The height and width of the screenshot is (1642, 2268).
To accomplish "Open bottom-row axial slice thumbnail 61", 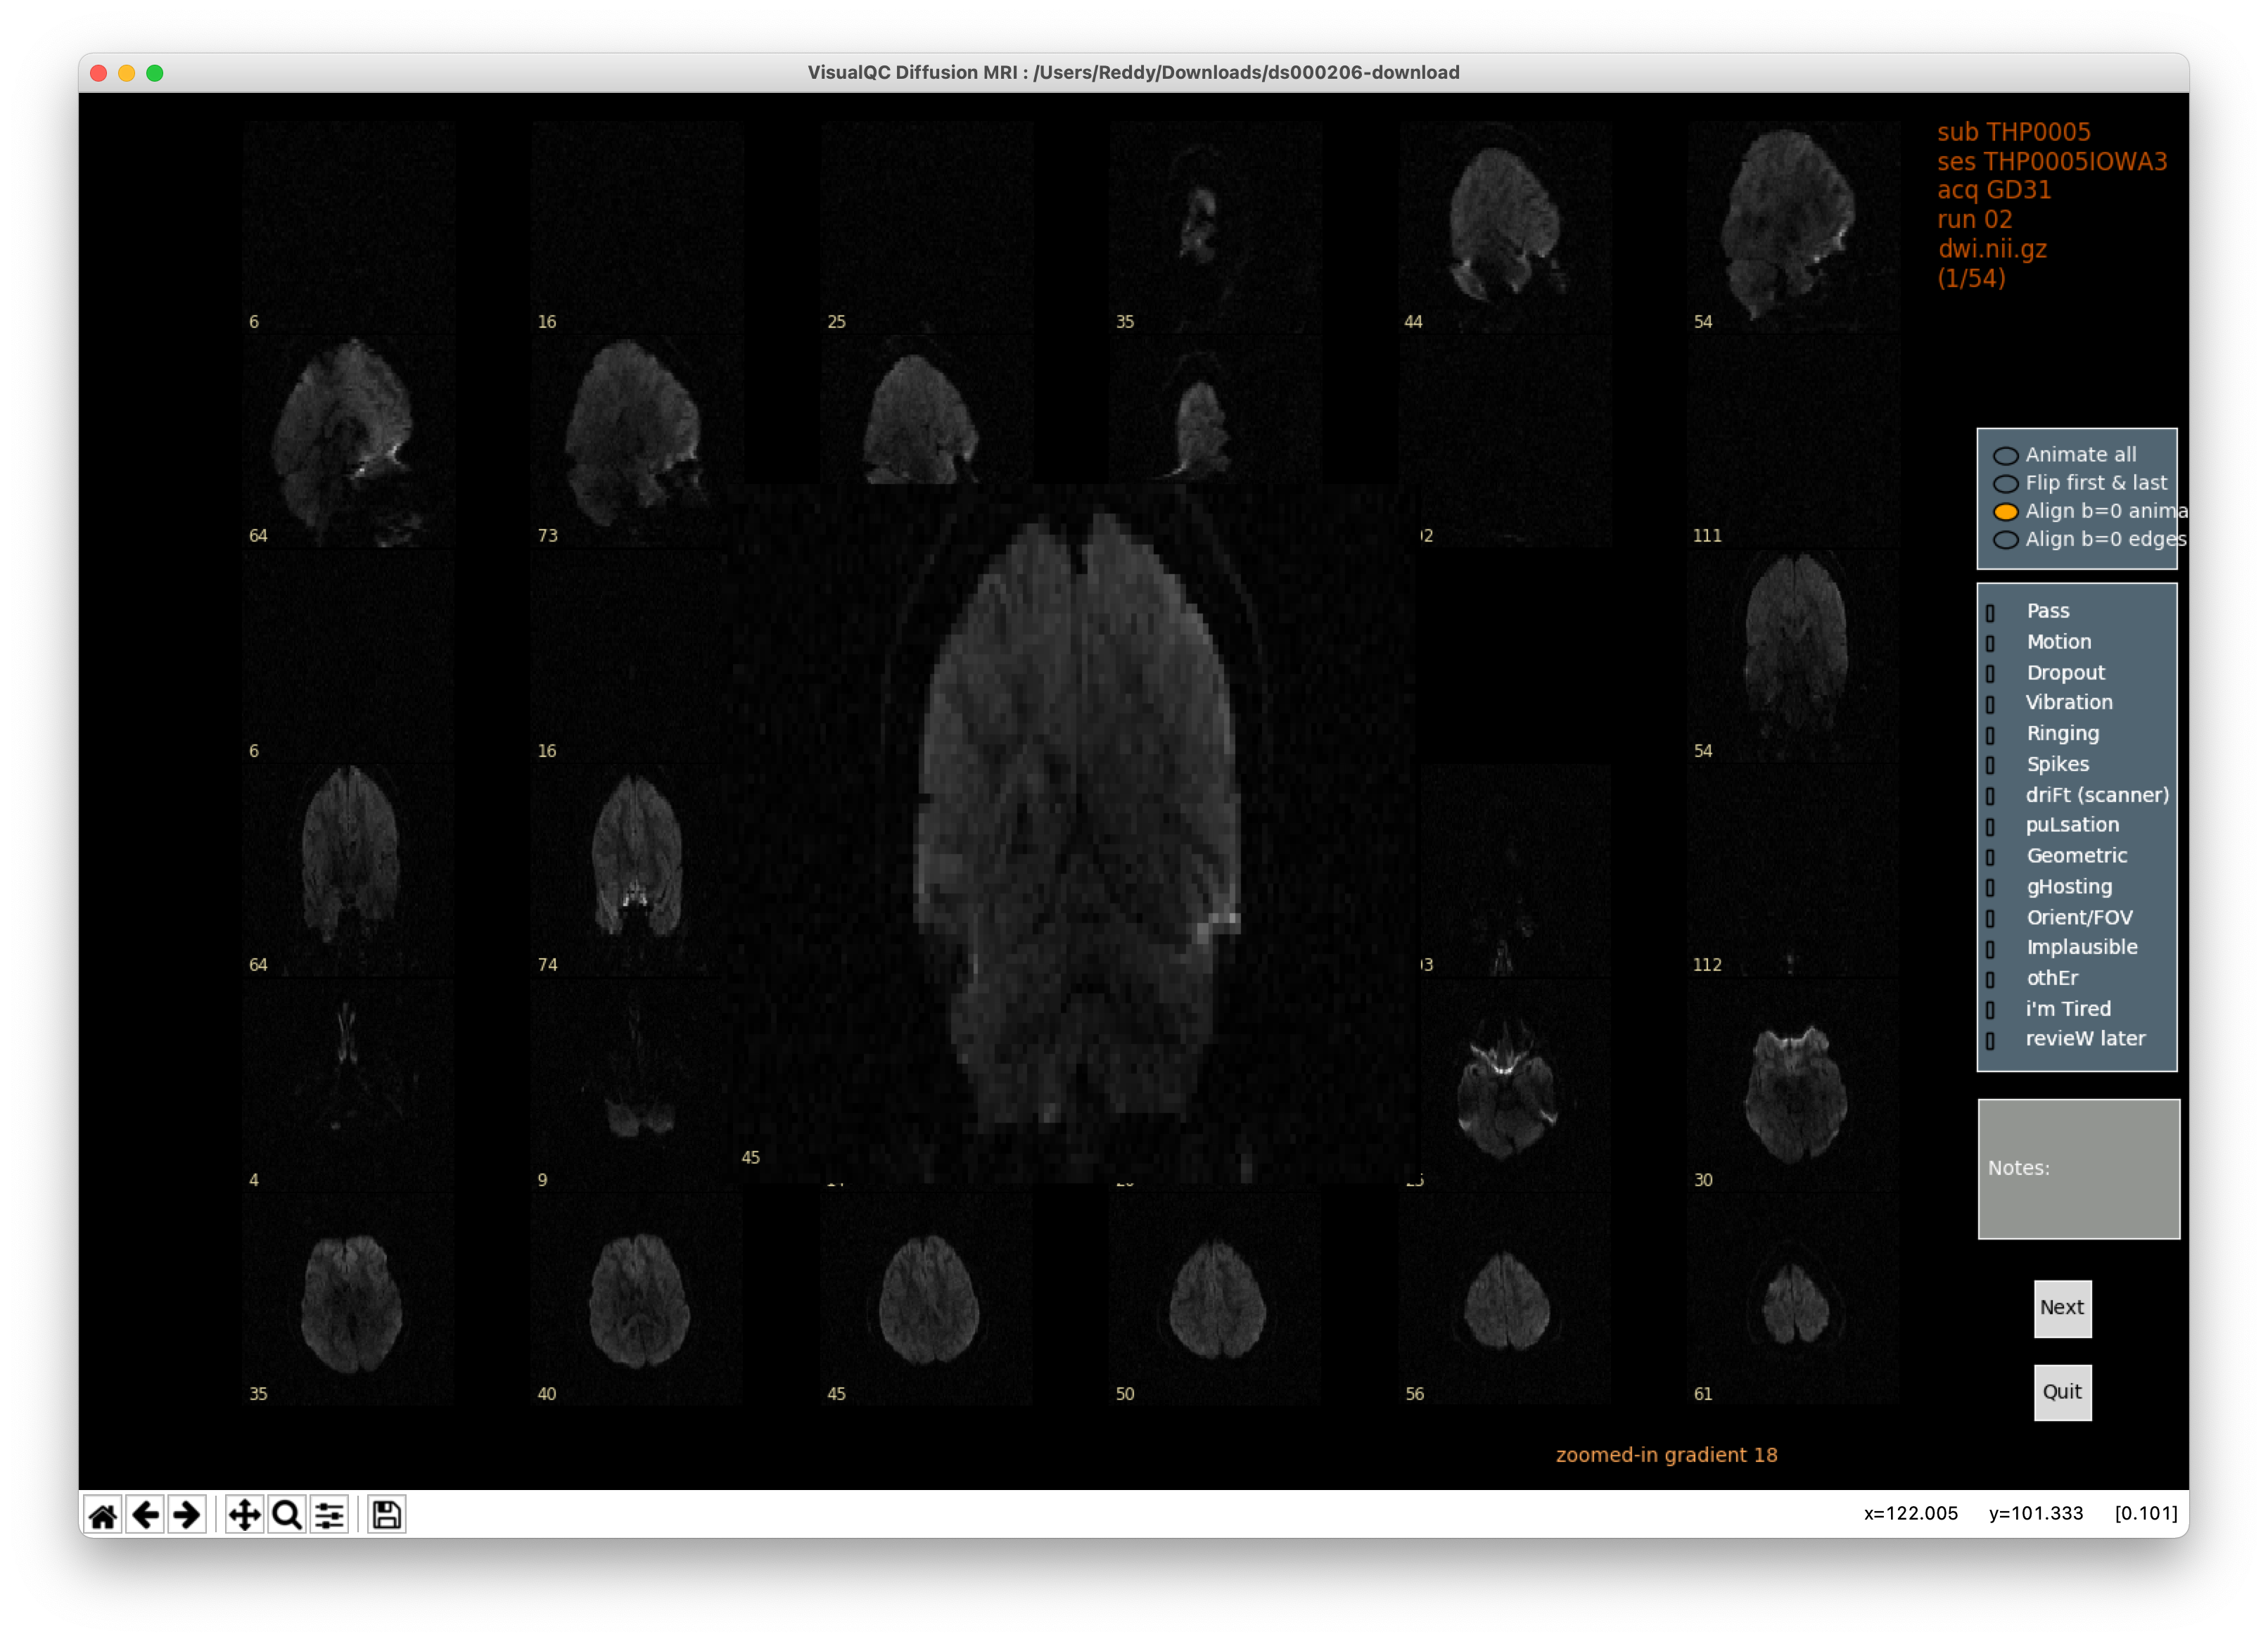I will point(1794,1299).
